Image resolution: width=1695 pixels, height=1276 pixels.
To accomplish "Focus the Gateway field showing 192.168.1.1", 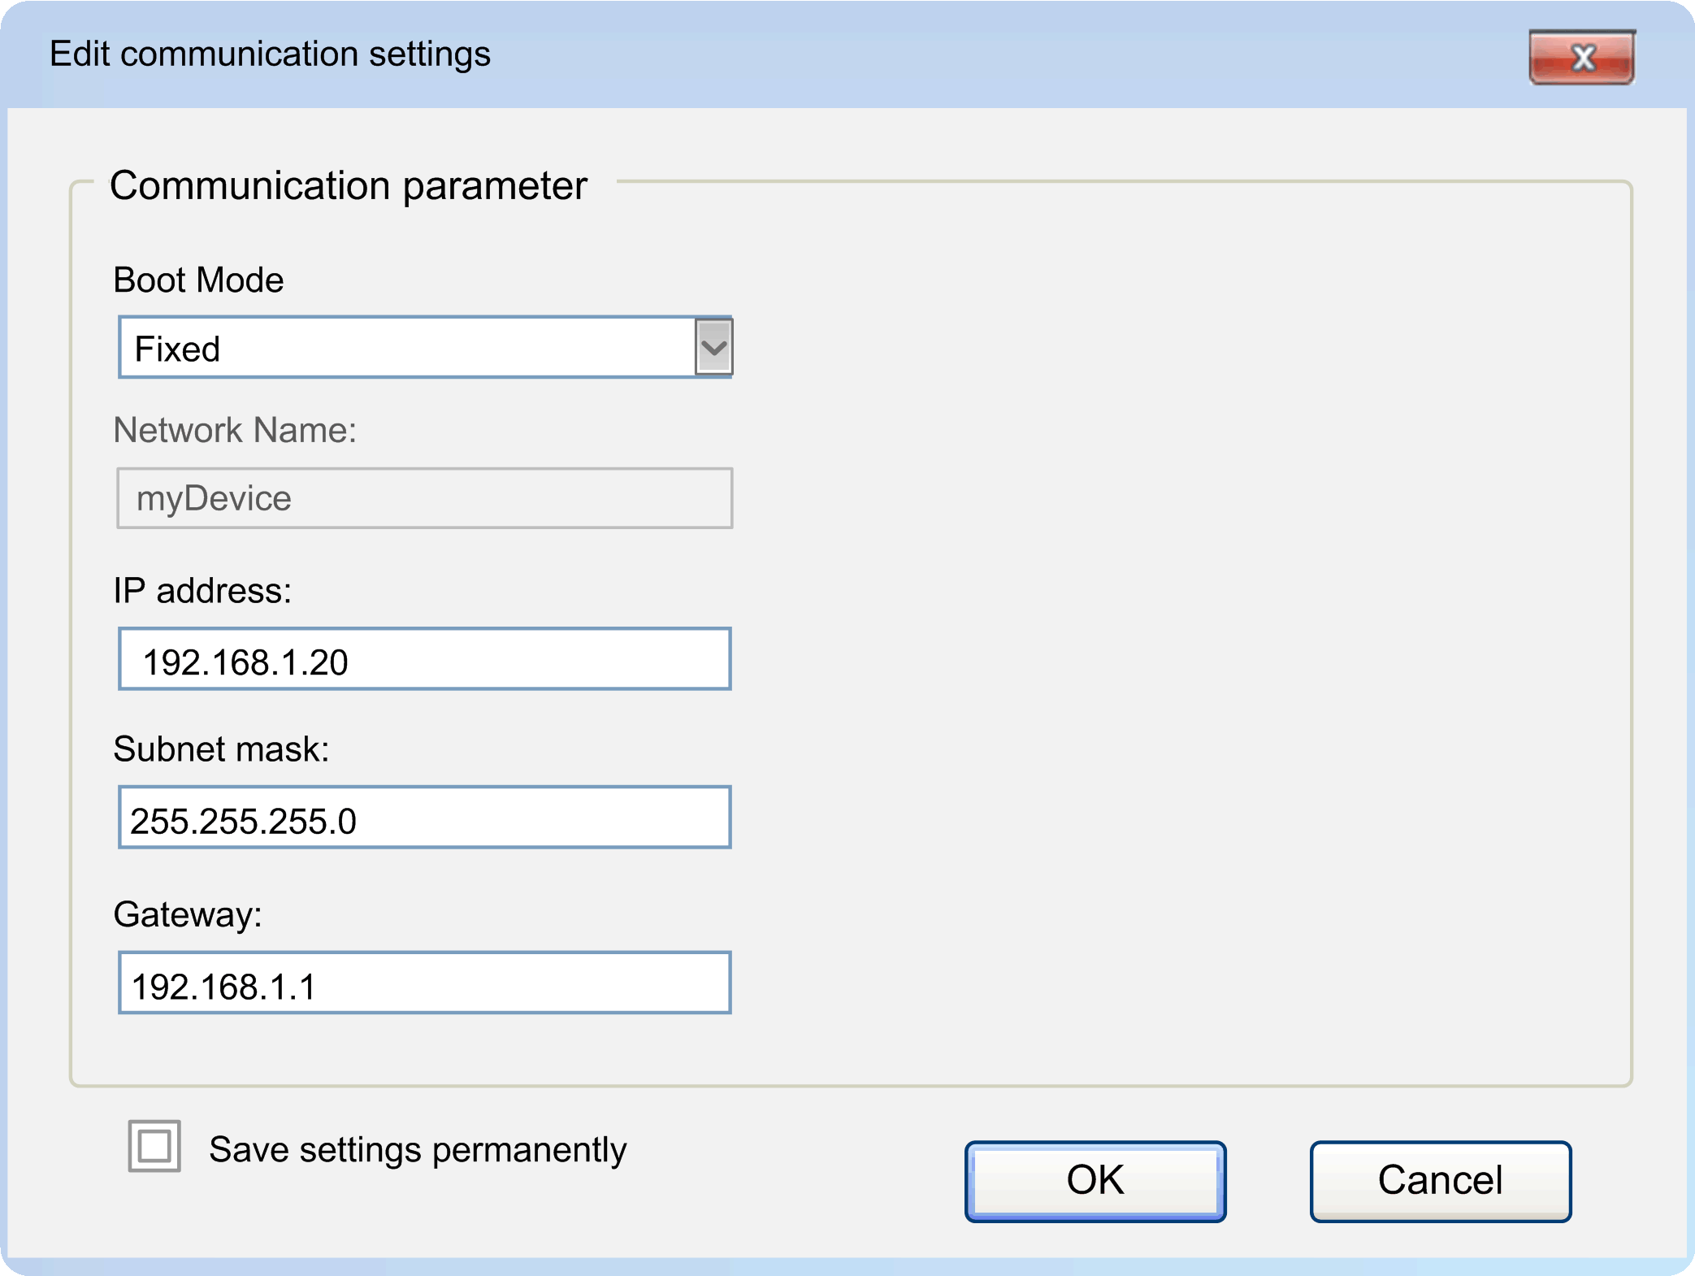I will pos(425,983).
